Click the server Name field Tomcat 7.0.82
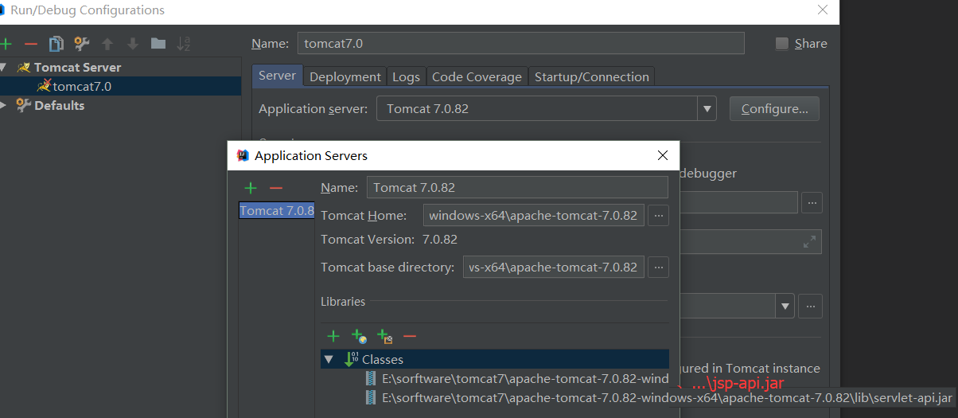958x418 pixels. tap(517, 187)
